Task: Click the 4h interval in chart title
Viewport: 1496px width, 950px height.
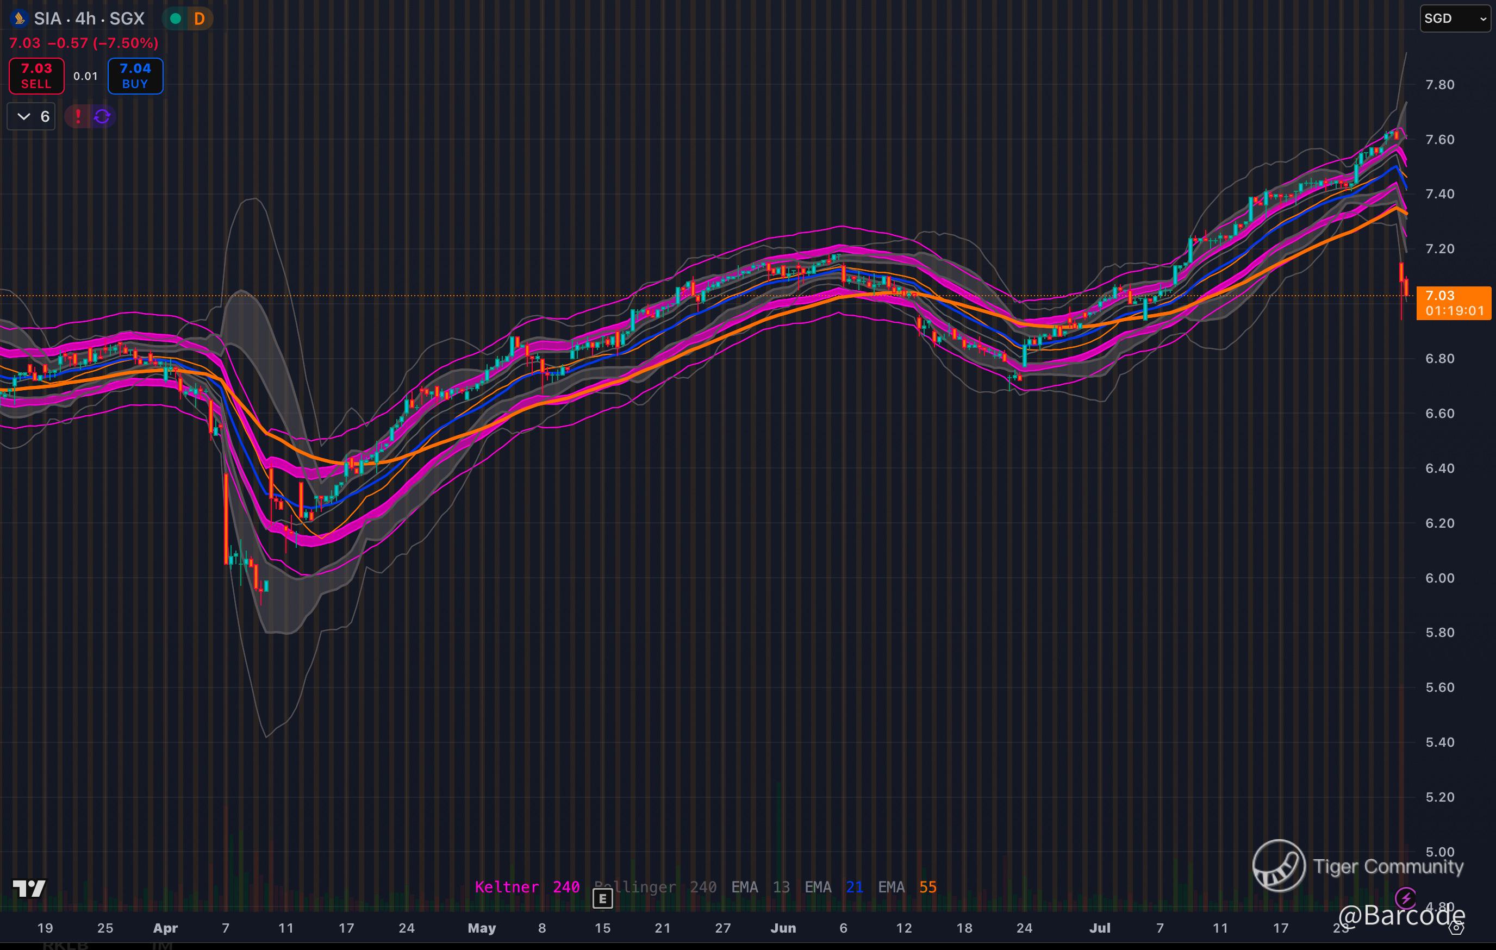Action: click(85, 18)
